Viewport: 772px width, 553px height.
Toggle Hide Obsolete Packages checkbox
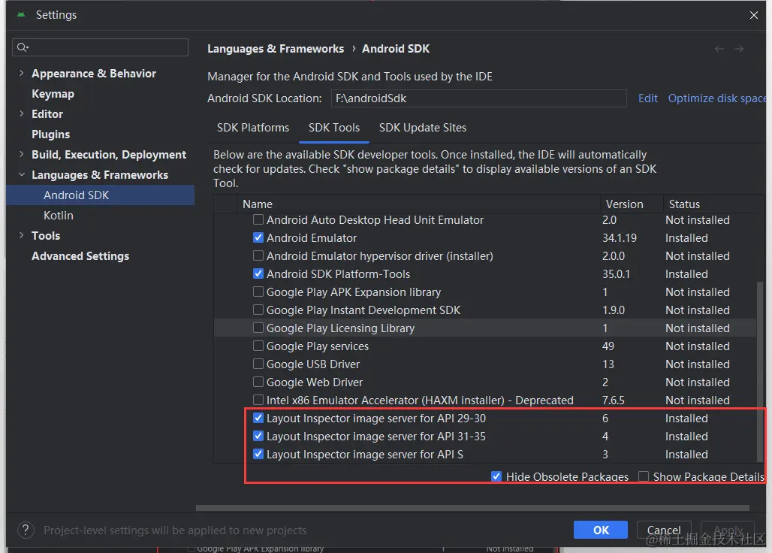(496, 476)
